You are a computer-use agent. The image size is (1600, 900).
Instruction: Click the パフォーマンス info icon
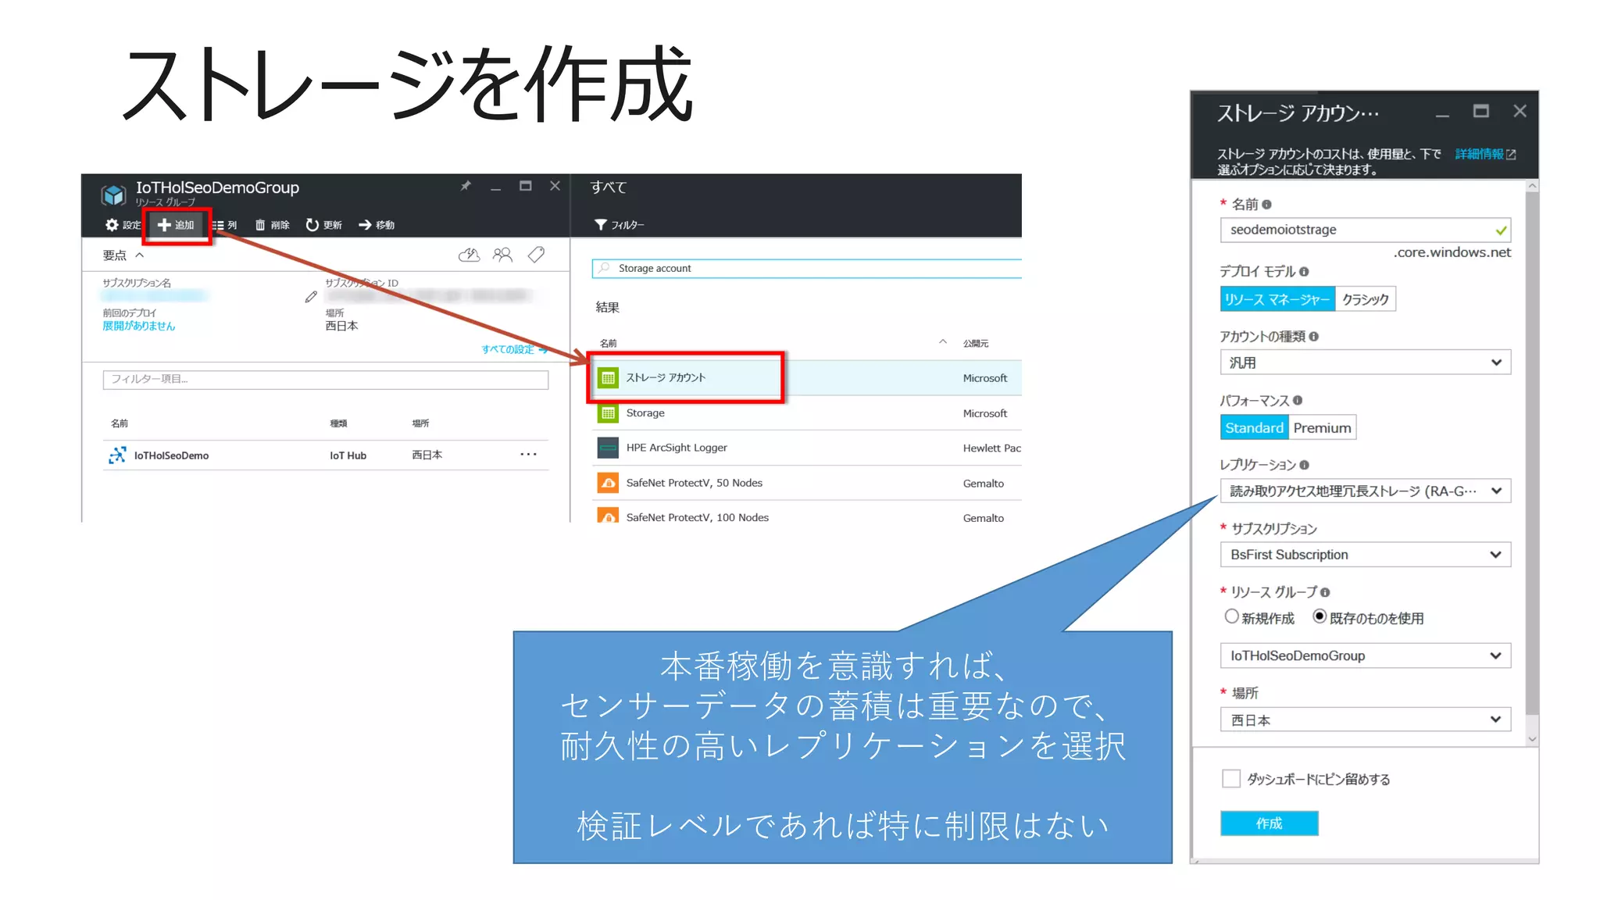1297,401
